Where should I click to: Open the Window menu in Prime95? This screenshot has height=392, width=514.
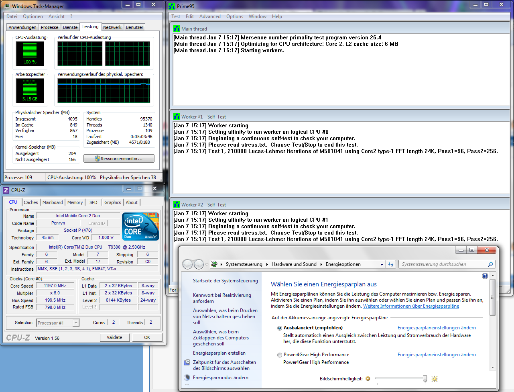tap(258, 16)
